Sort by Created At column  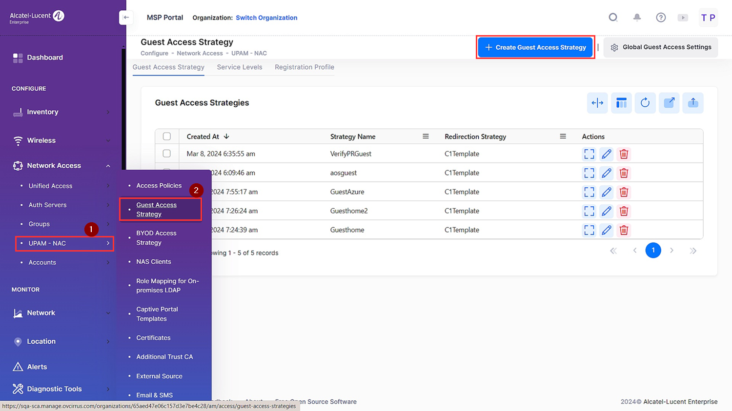point(208,137)
